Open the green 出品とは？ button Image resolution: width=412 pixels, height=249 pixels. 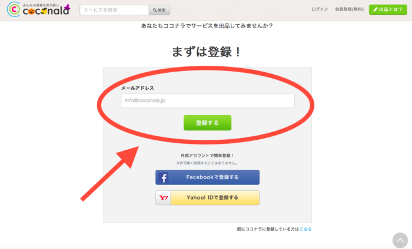pos(388,9)
